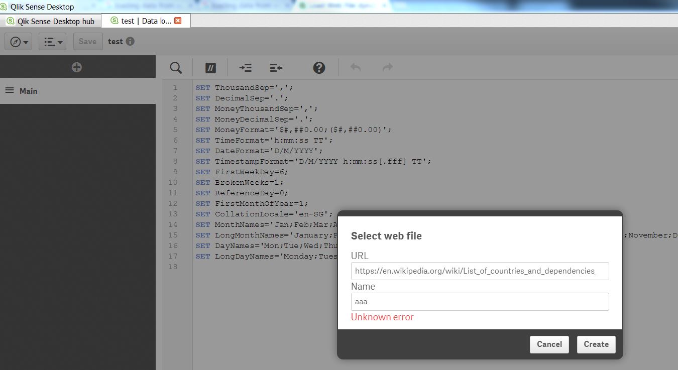Click the Unknown error message
Viewport: 678px width, 370px height.
(x=382, y=317)
